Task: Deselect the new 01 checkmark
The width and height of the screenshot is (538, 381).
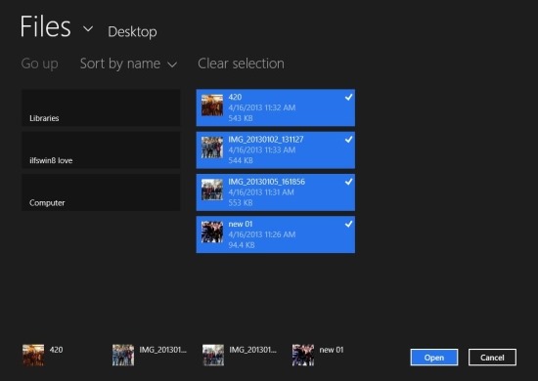Action: coord(348,224)
